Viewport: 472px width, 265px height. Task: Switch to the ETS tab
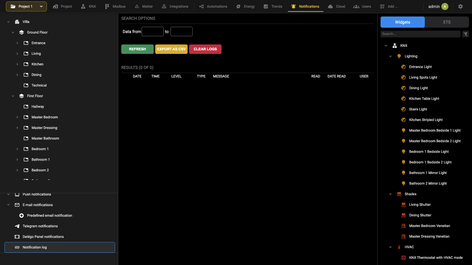[x=447, y=22]
